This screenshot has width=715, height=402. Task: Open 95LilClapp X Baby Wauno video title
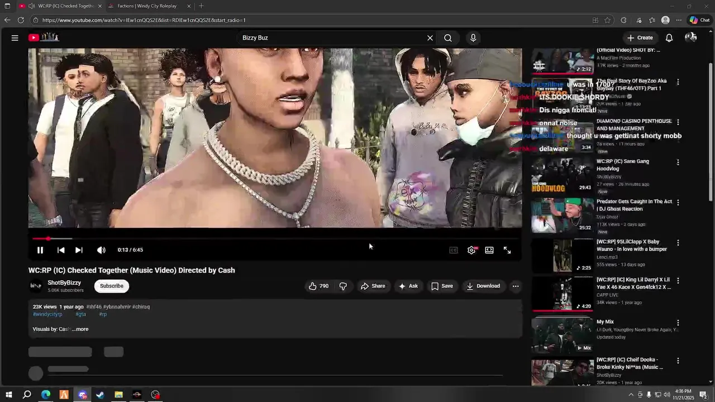pos(632,246)
